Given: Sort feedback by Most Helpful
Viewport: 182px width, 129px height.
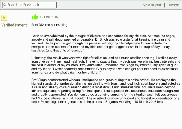Looking at the screenshot, I should 152,5.
